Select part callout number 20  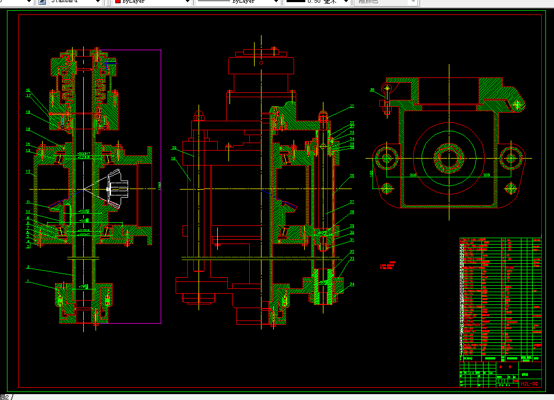174,148
